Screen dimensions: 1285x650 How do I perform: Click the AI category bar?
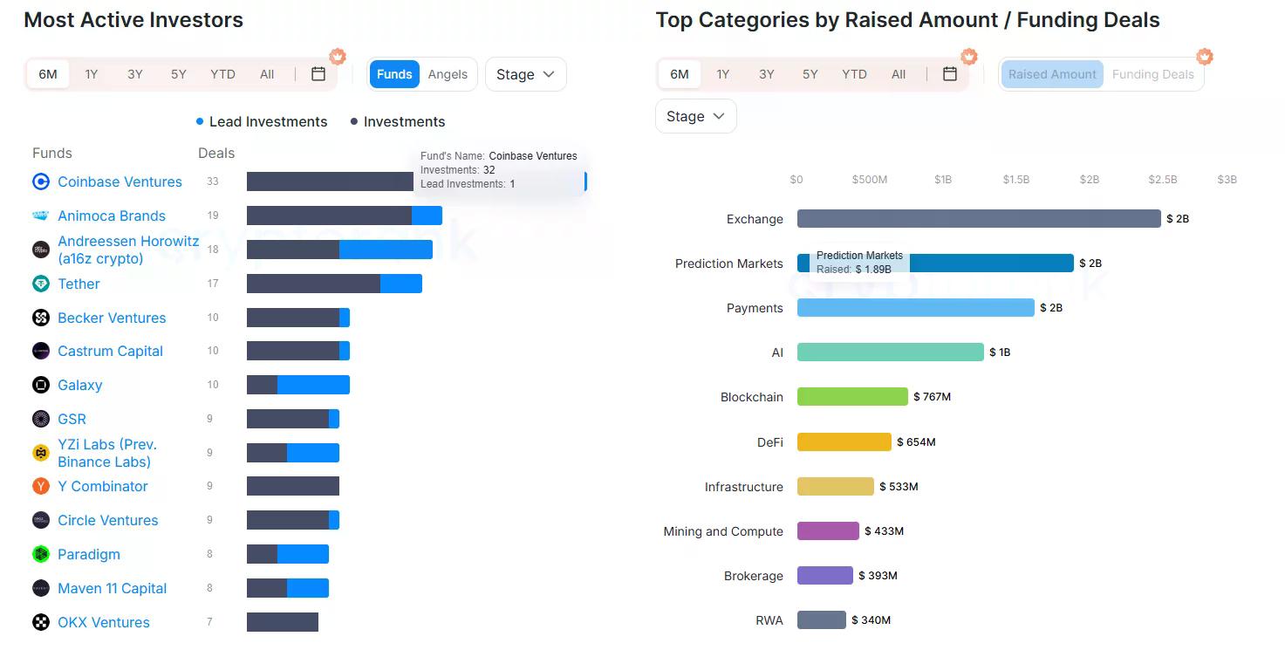[891, 352]
